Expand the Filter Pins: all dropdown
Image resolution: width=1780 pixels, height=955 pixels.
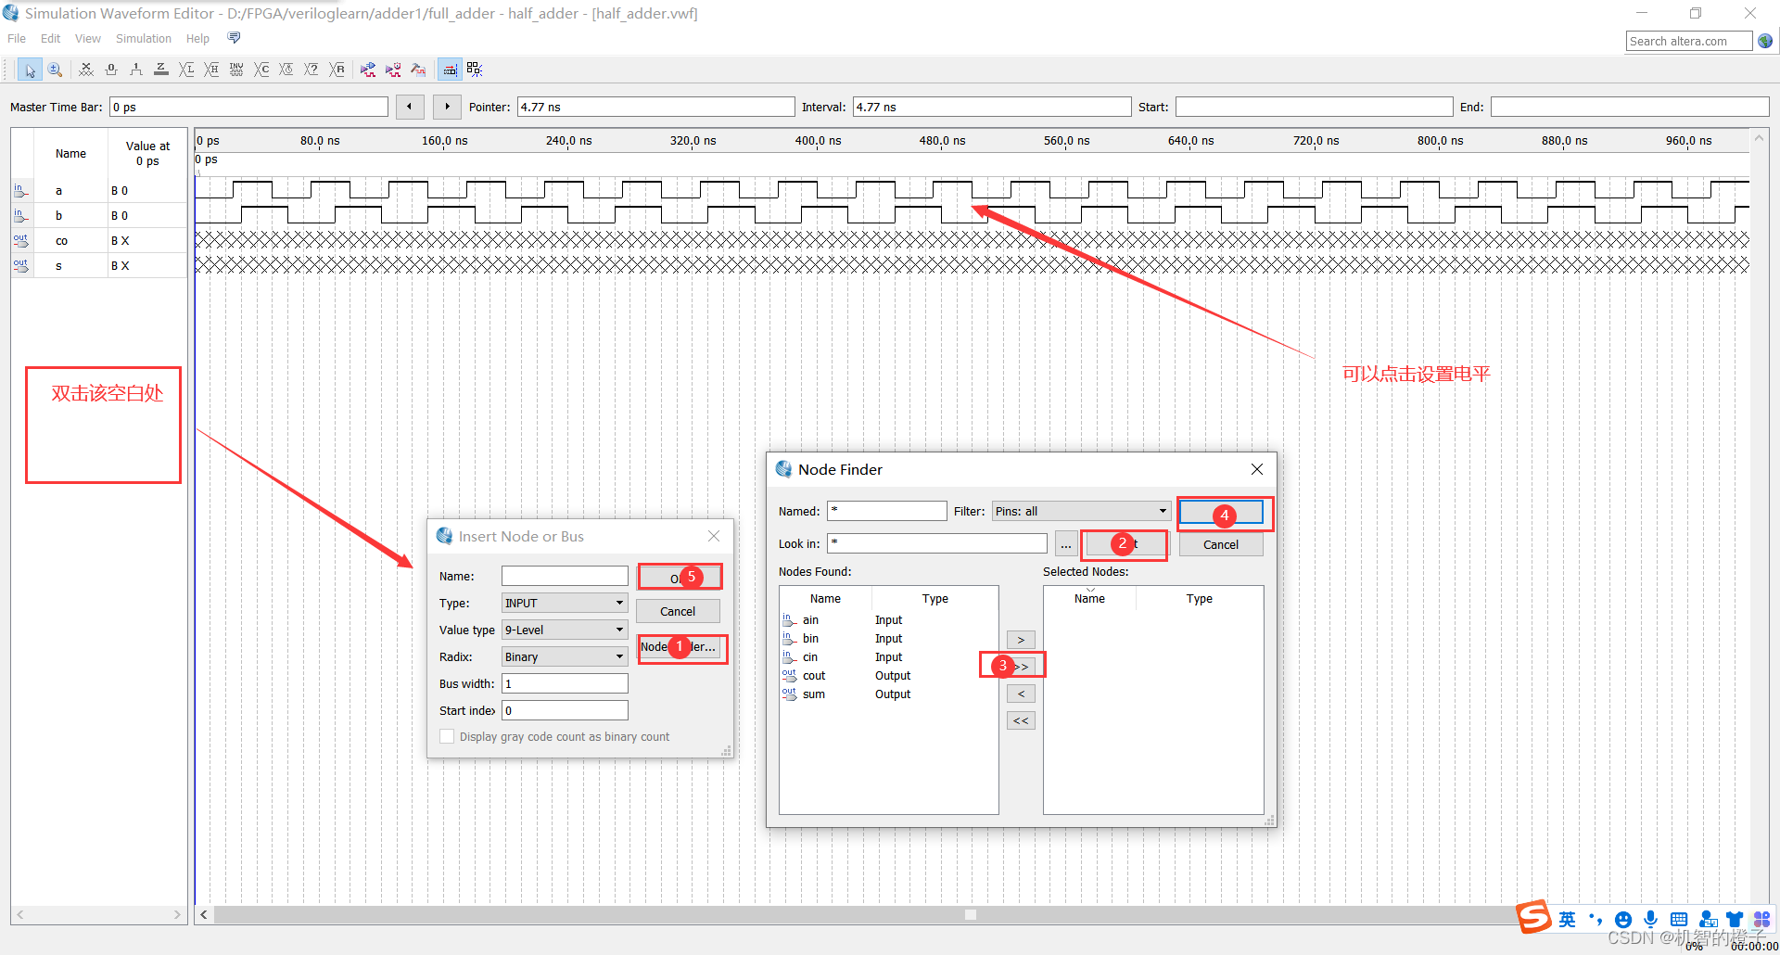point(1081,511)
